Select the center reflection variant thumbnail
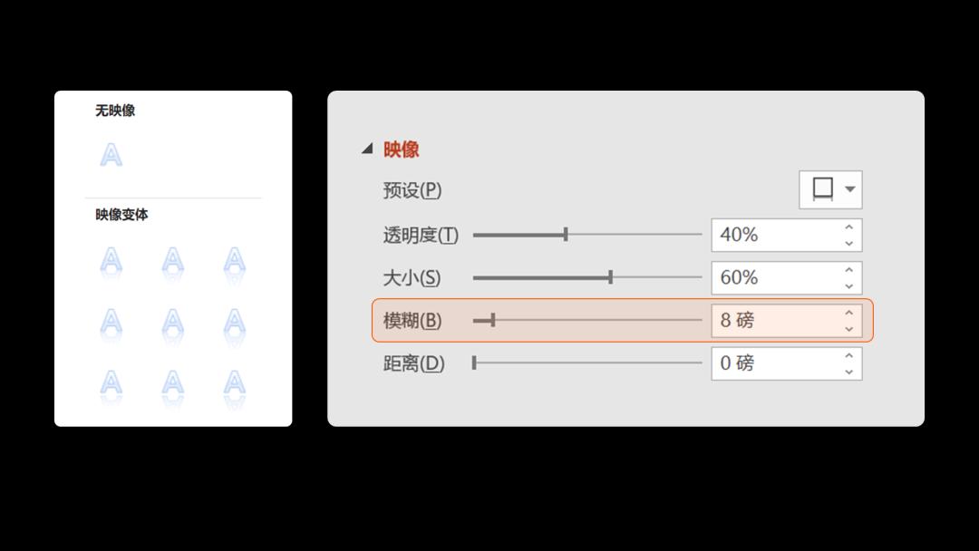The width and height of the screenshot is (979, 551). coord(172,324)
